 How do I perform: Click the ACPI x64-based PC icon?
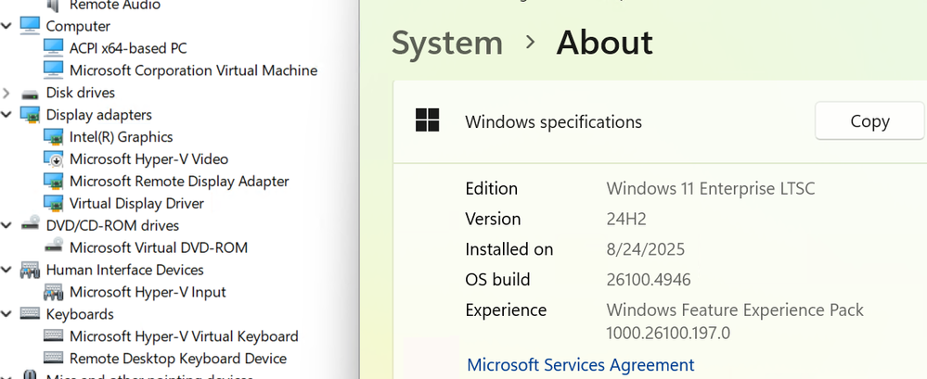tap(54, 48)
